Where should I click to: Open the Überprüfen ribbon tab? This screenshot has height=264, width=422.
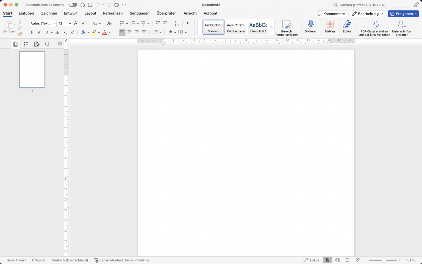(166, 13)
